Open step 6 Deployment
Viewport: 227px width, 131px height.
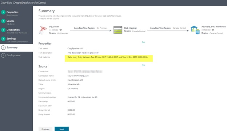click(13, 55)
